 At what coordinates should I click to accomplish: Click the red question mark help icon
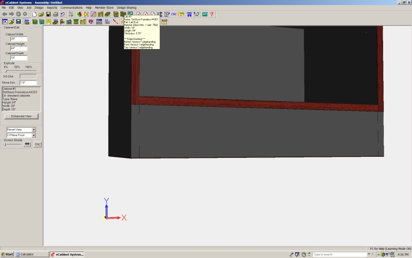coord(212,14)
